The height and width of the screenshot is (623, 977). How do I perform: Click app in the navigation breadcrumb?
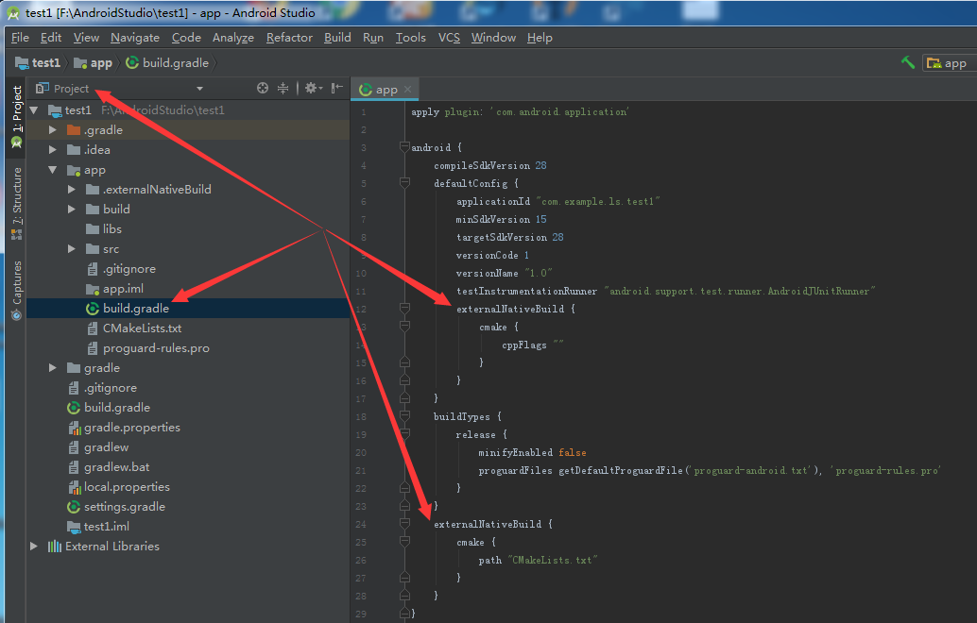[x=93, y=63]
